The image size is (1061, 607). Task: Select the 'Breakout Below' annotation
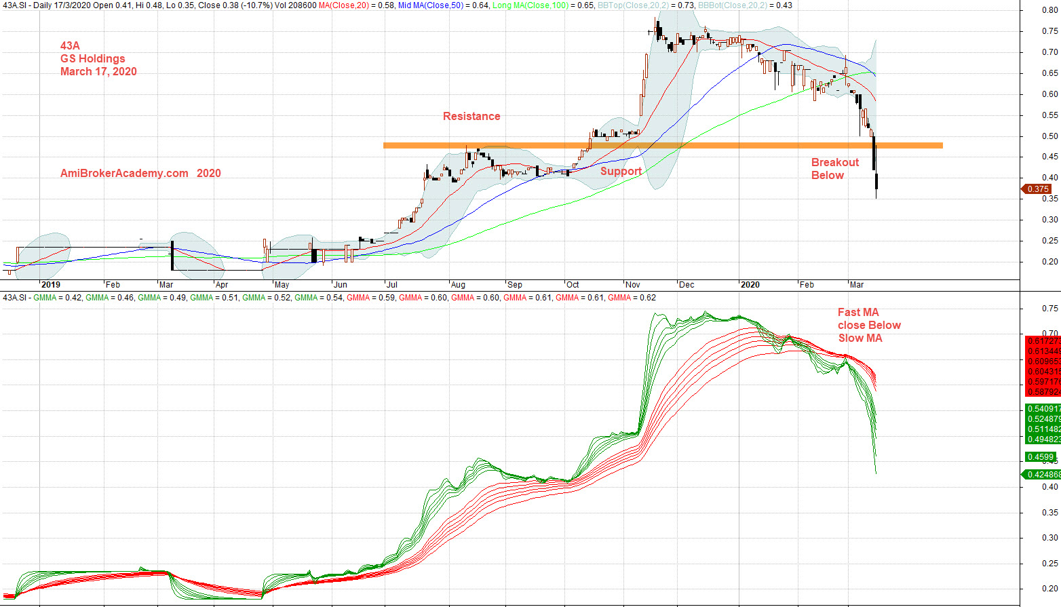(835, 169)
